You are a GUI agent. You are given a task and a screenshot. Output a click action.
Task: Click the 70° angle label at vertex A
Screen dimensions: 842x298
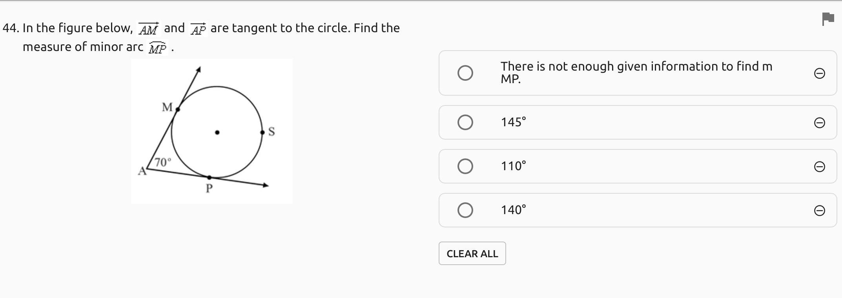pyautogui.click(x=162, y=162)
